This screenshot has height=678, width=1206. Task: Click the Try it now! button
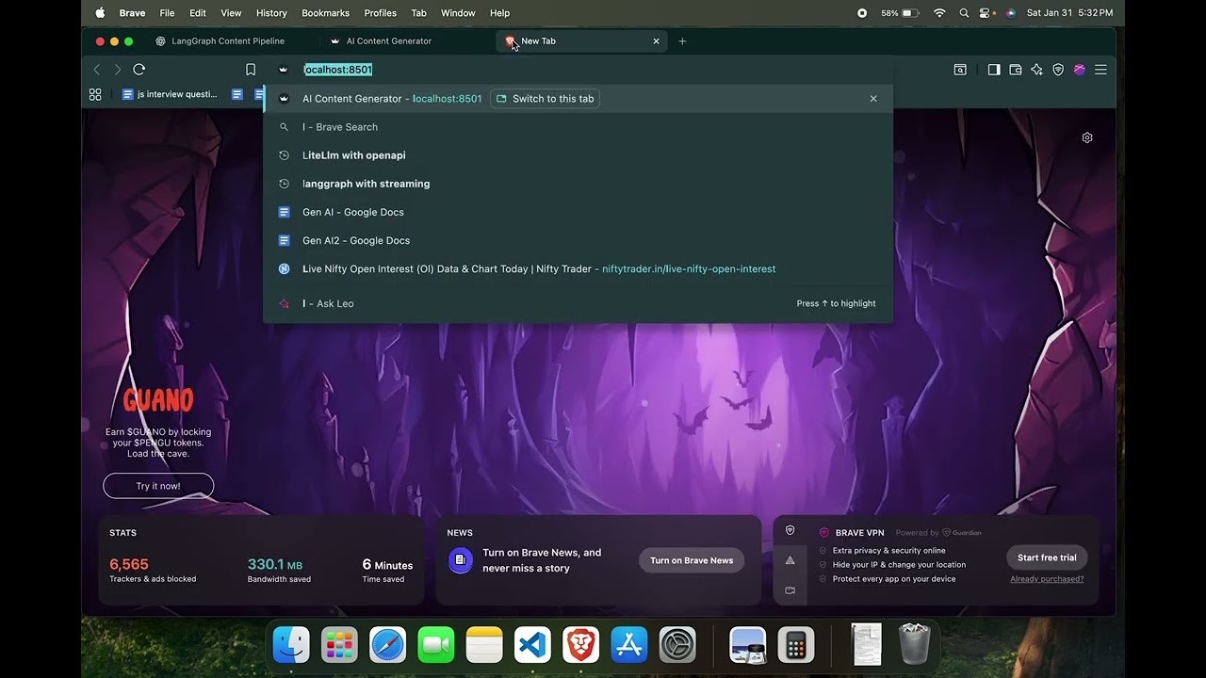click(x=158, y=486)
